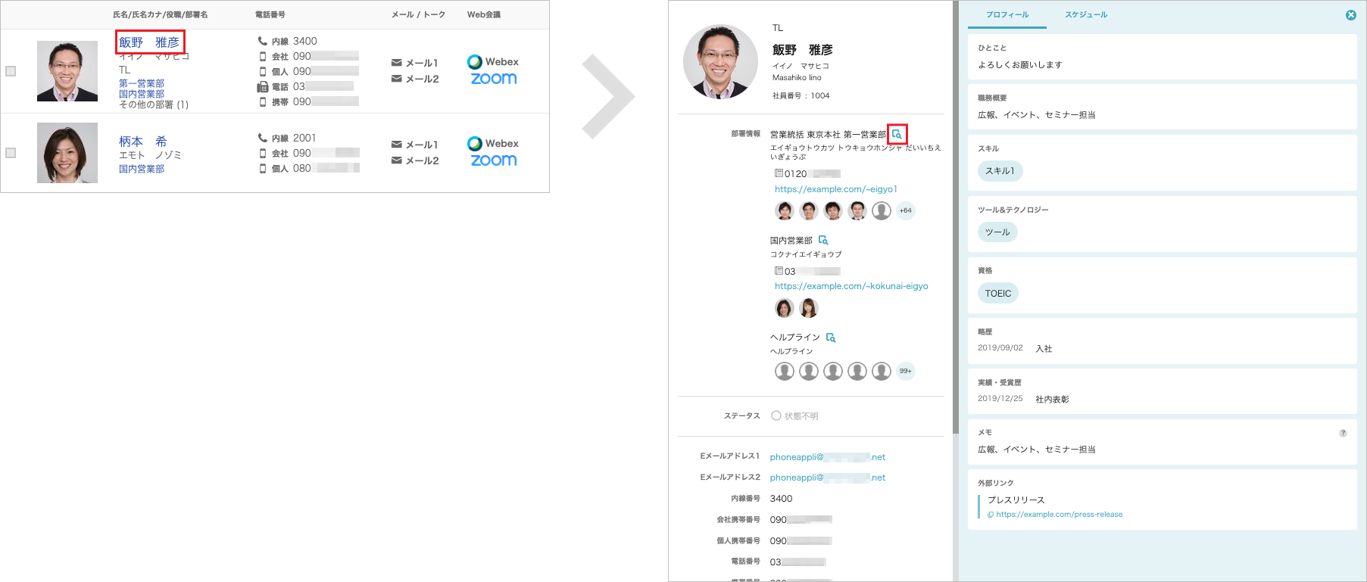Image resolution: width=1367 pixels, height=582 pixels.
Task: Expand the +64 members badge
Action: 906,210
